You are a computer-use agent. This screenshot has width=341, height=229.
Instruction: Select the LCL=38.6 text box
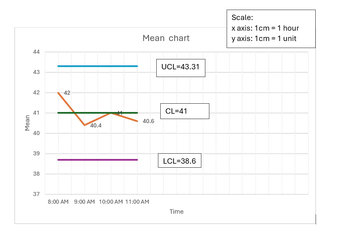(x=180, y=162)
